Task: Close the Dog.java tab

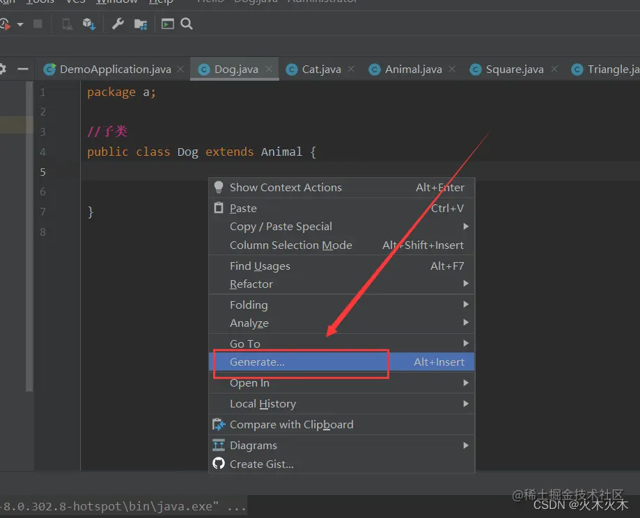Action: click(x=269, y=70)
